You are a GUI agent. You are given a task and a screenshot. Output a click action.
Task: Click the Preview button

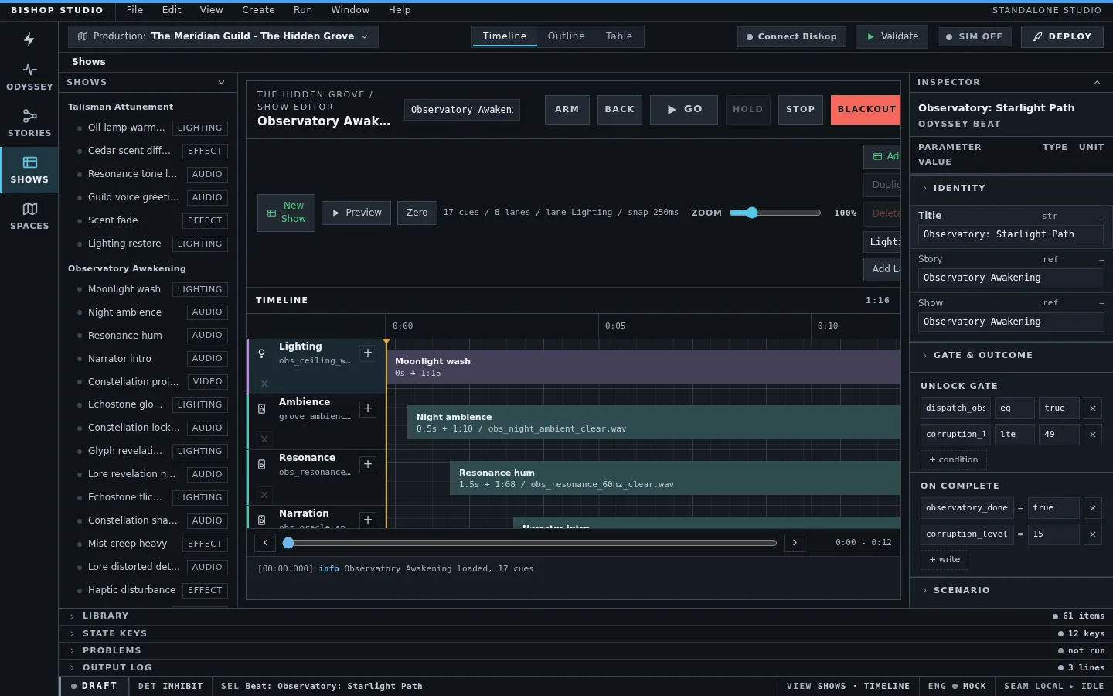[x=356, y=213]
